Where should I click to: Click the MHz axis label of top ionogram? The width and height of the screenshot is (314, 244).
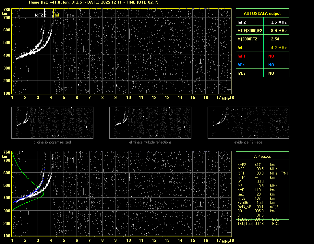point(225,98)
